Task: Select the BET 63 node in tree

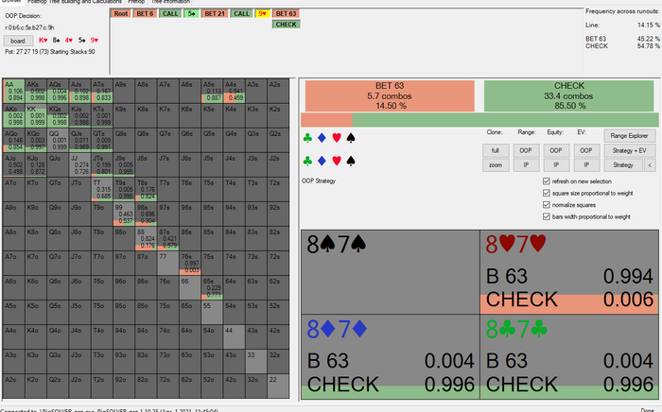Action: (287, 13)
